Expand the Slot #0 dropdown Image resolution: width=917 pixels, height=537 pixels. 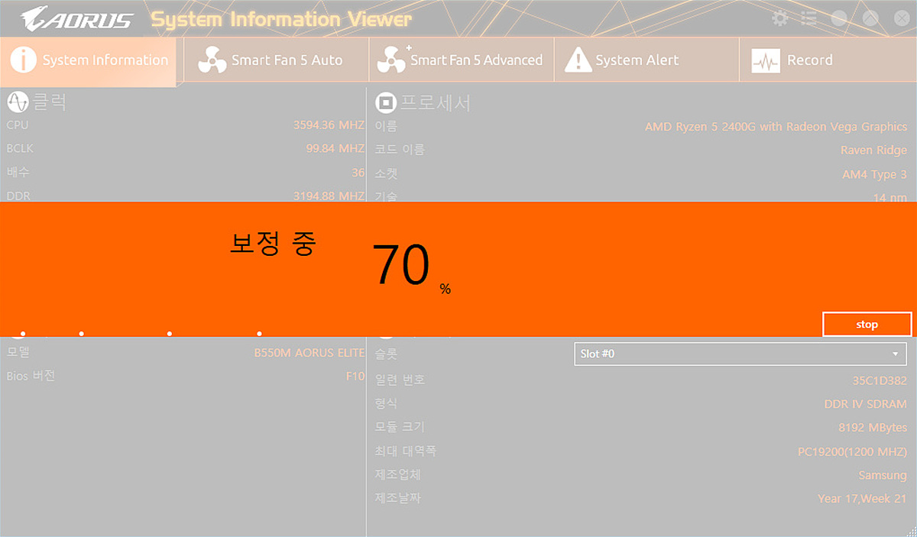coord(740,354)
